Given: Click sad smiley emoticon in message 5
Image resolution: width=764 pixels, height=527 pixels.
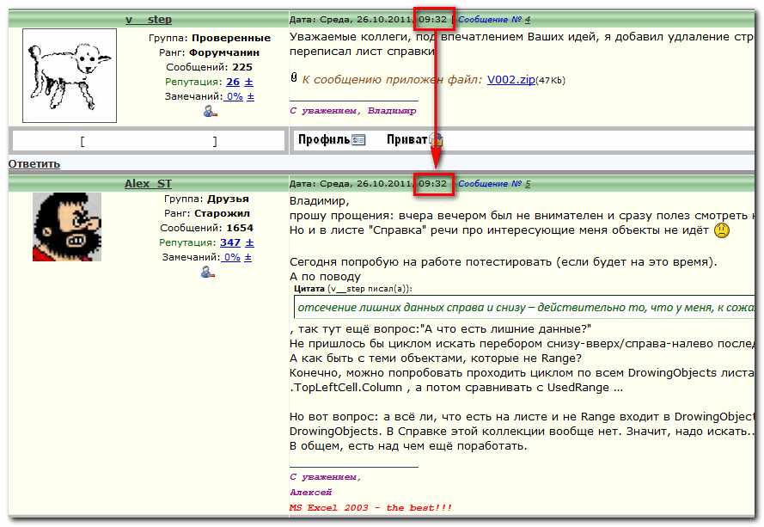Looking at the screenshot, I should tap(722, 230).
